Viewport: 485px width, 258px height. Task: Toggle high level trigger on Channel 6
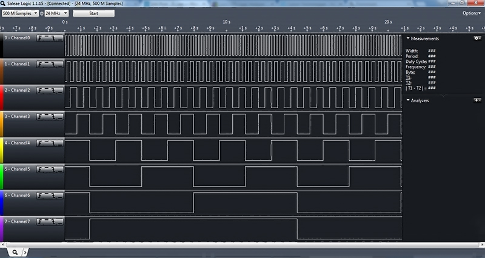pyautogui.click(x=47, y=195)
